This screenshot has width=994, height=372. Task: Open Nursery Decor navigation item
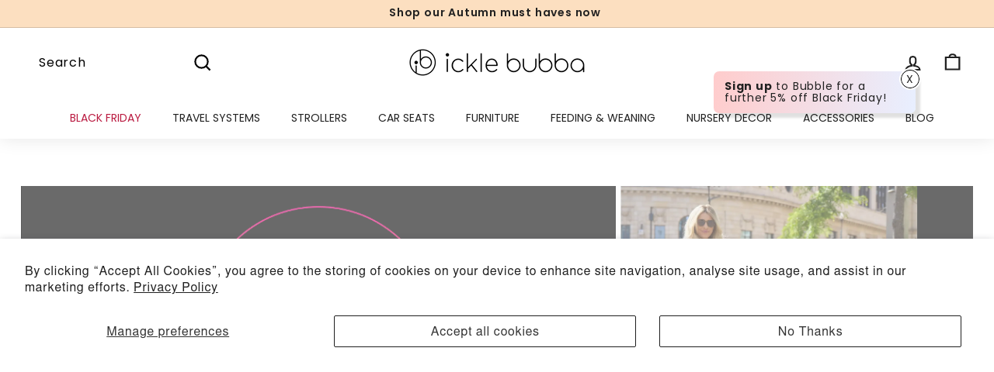(x=729, y=118)
